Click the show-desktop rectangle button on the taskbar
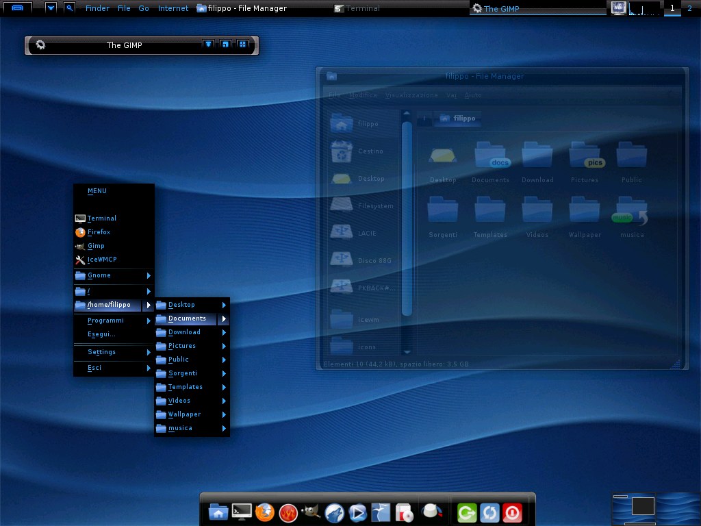Screen dimensions: 701x526 click(x=17, y=8)
